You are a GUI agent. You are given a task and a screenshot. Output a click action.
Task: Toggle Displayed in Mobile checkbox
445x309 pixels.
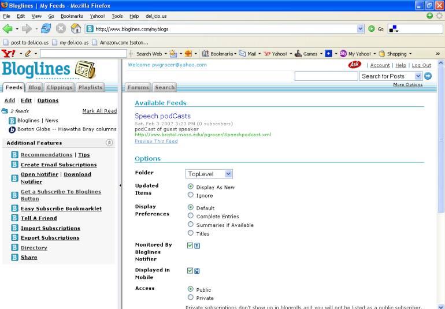coord(190,271)
